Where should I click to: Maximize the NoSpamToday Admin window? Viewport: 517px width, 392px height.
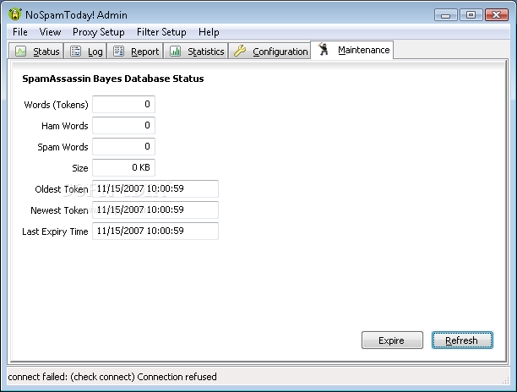(471, 15)
